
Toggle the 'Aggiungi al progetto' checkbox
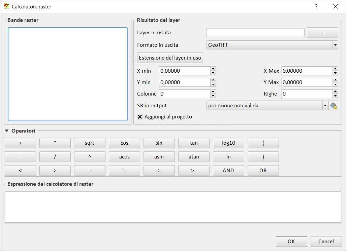click(x=140, y=117)
